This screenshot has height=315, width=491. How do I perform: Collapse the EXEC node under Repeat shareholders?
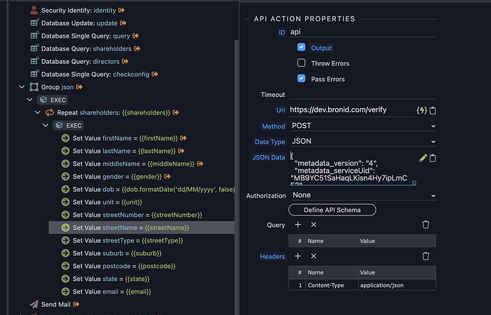coord(45,125)
